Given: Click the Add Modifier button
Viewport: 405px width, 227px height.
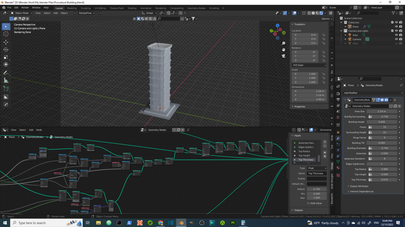Looking at the screenshot, I should coord(372,93).
